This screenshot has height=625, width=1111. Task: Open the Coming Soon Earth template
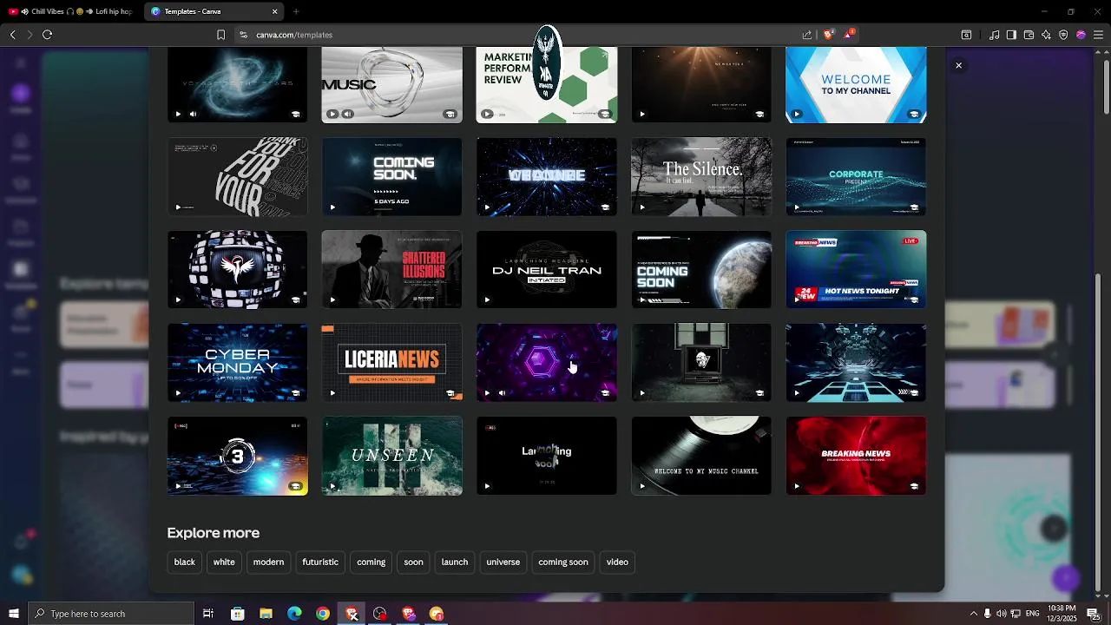click(701, 269)
